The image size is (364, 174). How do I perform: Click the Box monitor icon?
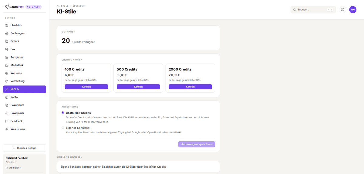[7, 49]
